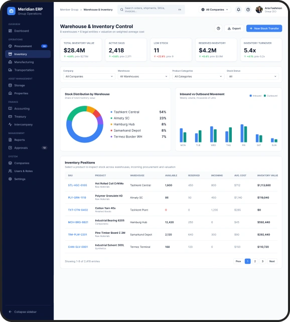Open the Stock Status dropdown
290x322 pixels.
(252, 76)
